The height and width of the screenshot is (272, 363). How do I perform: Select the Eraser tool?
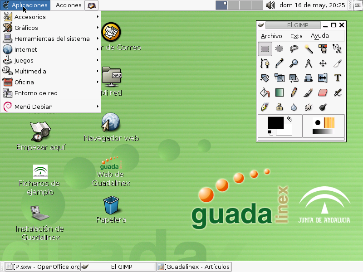click(x=323, y=92)
